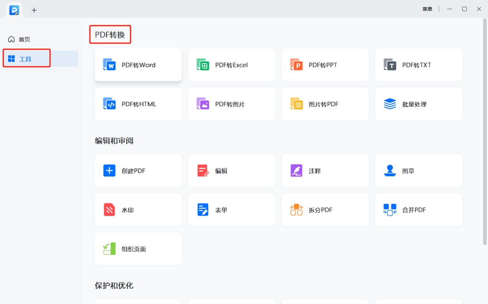Click the 保护和优化 section heading

tap(114, 286)
